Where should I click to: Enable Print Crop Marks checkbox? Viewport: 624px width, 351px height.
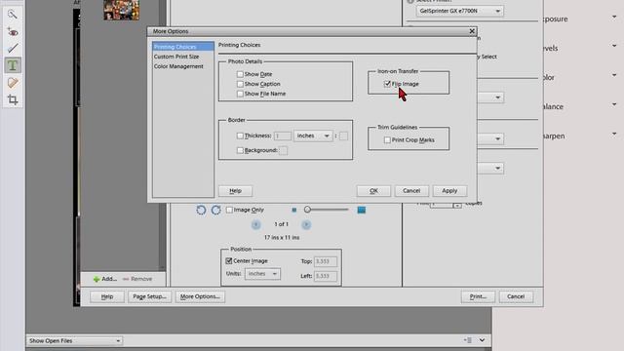pos(387,140)
